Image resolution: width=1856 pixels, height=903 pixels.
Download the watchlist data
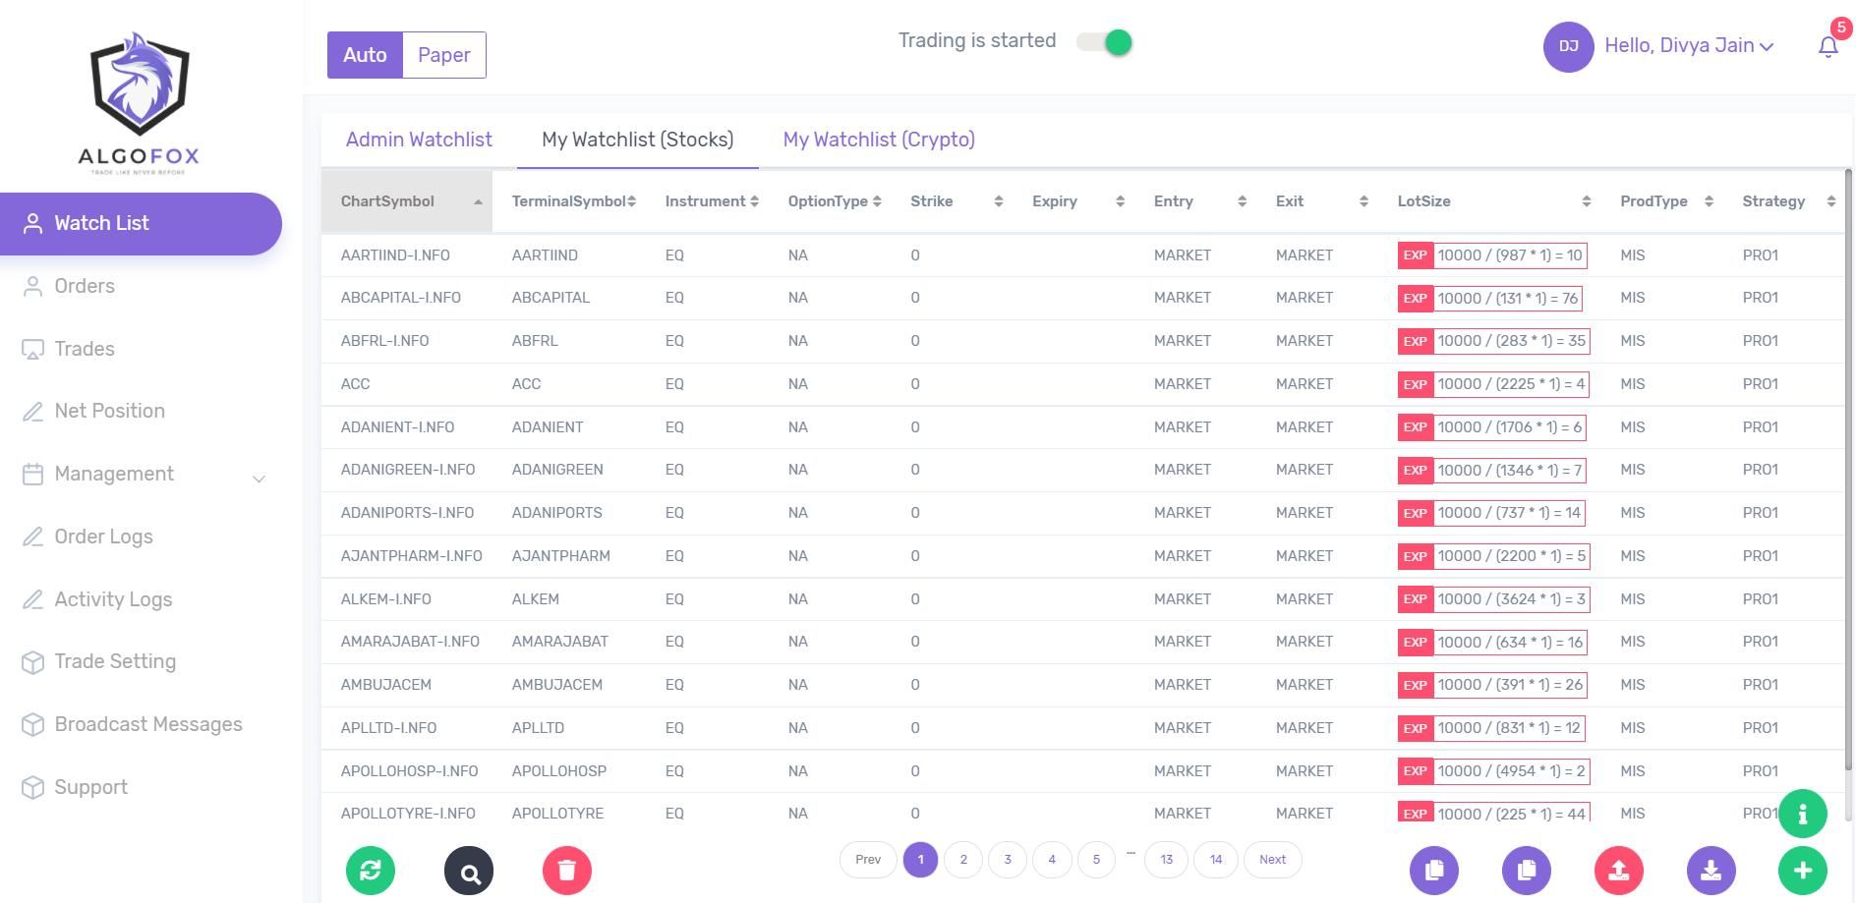pyautogui.click(x=1710, y=870)
